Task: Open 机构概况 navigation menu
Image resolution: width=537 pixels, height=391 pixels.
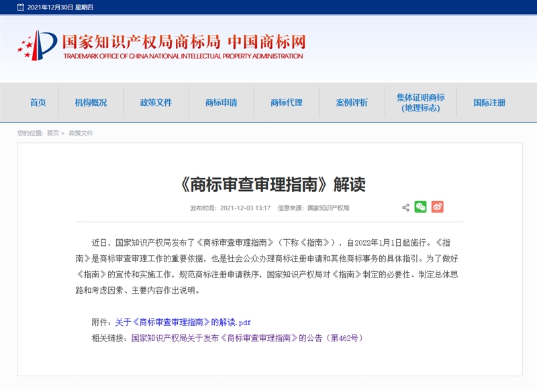Action: 91,103
